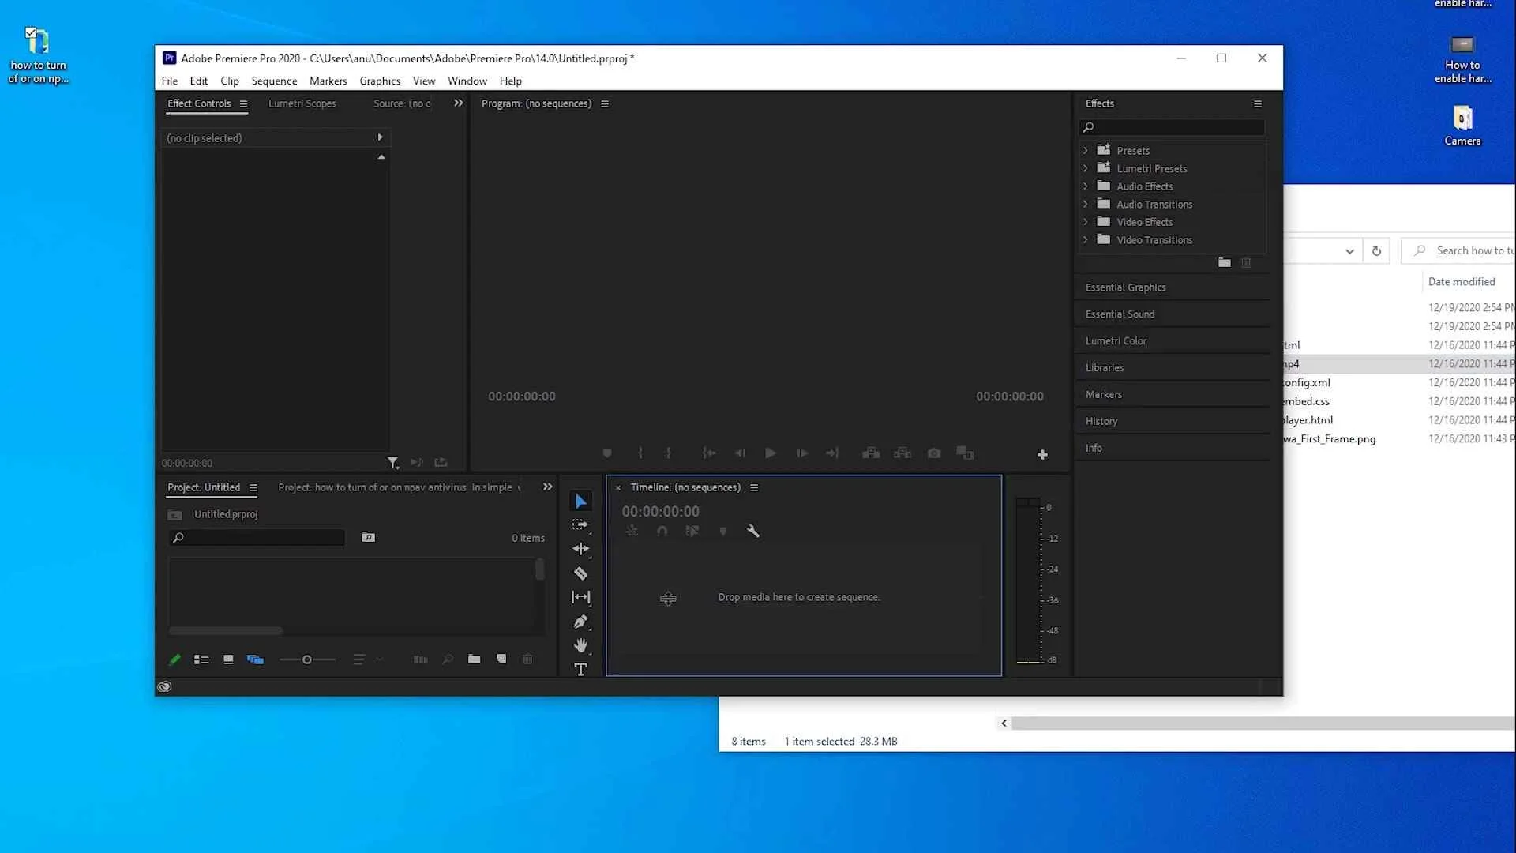The height and width of the screenshot is (853, 1516).
Task: Expand the Audio Effects folder
Action: pos(1086,186)
